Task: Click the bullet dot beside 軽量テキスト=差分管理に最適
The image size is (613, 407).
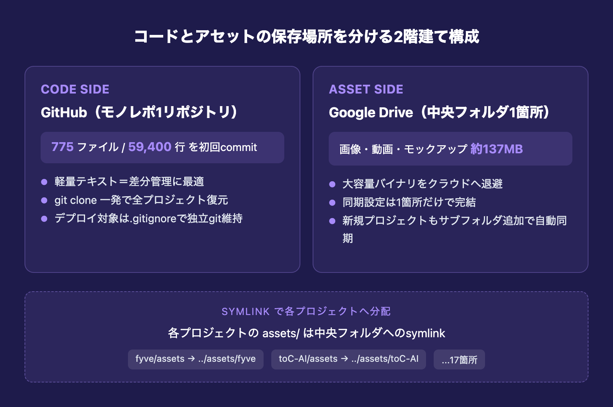Action: tap(44, 182)
